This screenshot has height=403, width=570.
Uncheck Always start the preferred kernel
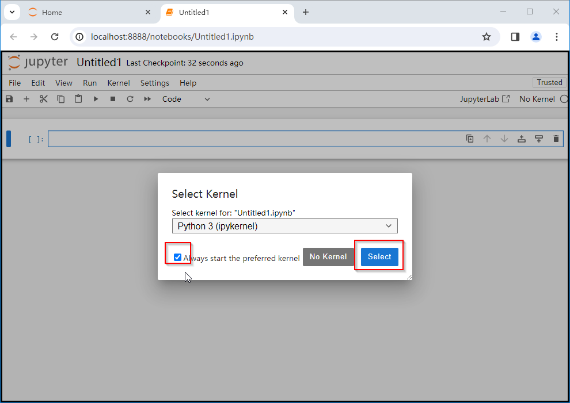click(x=177, y=258)
